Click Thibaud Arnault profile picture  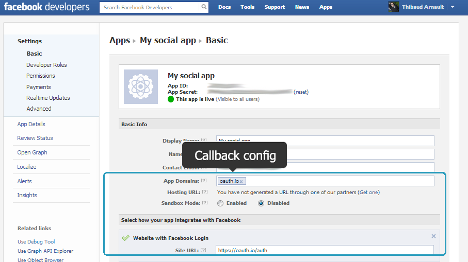click(x=393, y=7)
